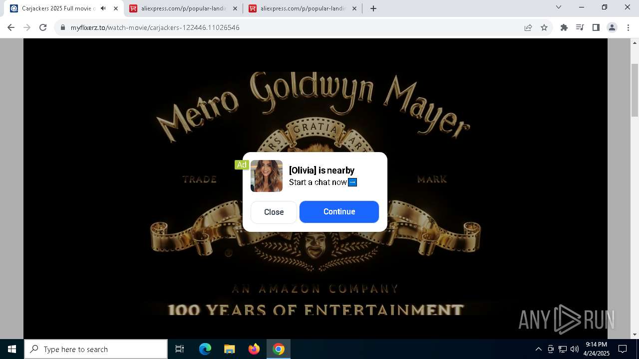This screenshot has height=359, width=639.
Task: Click the page vertical scrollbar thumb
Action: point(635,90)
